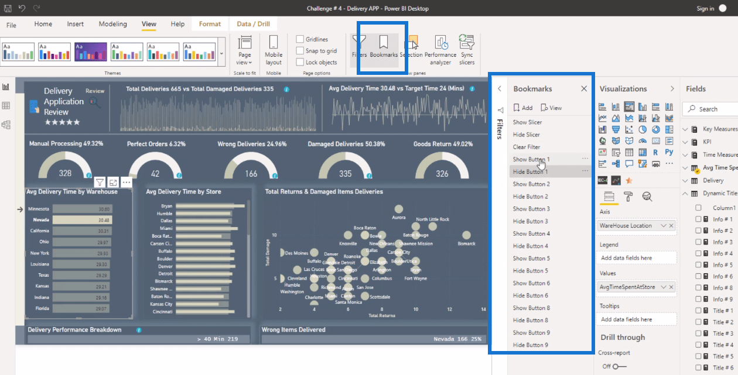Open Data view in left sidebar
The height and width of the screenshot is (375, 738).
pyautogui.click(x=6, y=106)
